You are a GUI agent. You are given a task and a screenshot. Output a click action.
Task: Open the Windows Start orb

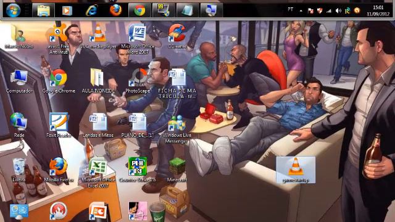(13, 10)
